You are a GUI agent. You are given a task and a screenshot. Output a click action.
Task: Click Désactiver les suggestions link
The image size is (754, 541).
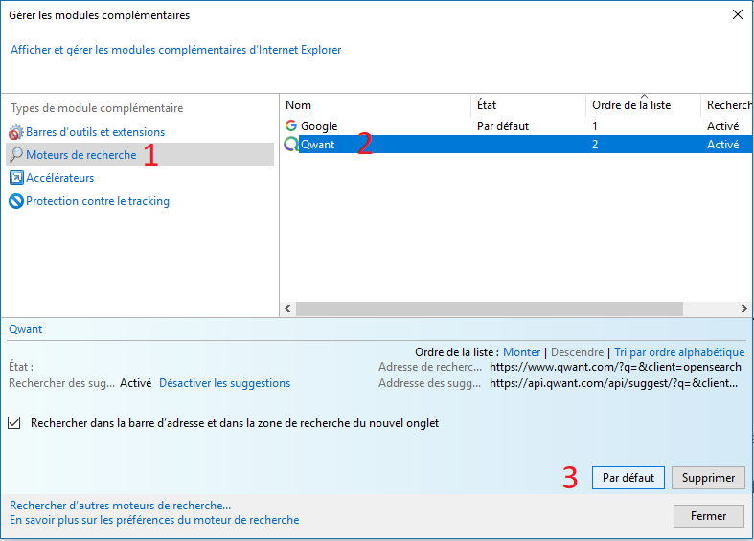coord(224,383)
